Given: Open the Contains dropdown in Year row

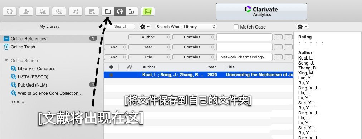Looking at the screenshot, I should [x=194, y=47].
